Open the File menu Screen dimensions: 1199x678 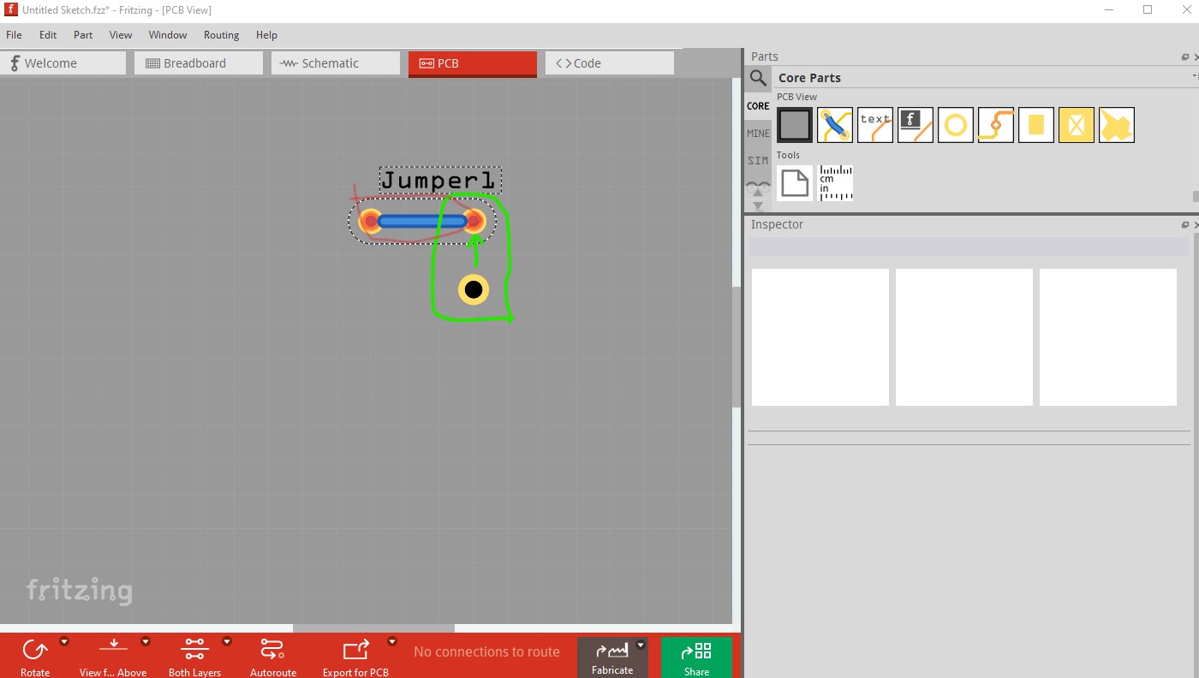(14, 35)
